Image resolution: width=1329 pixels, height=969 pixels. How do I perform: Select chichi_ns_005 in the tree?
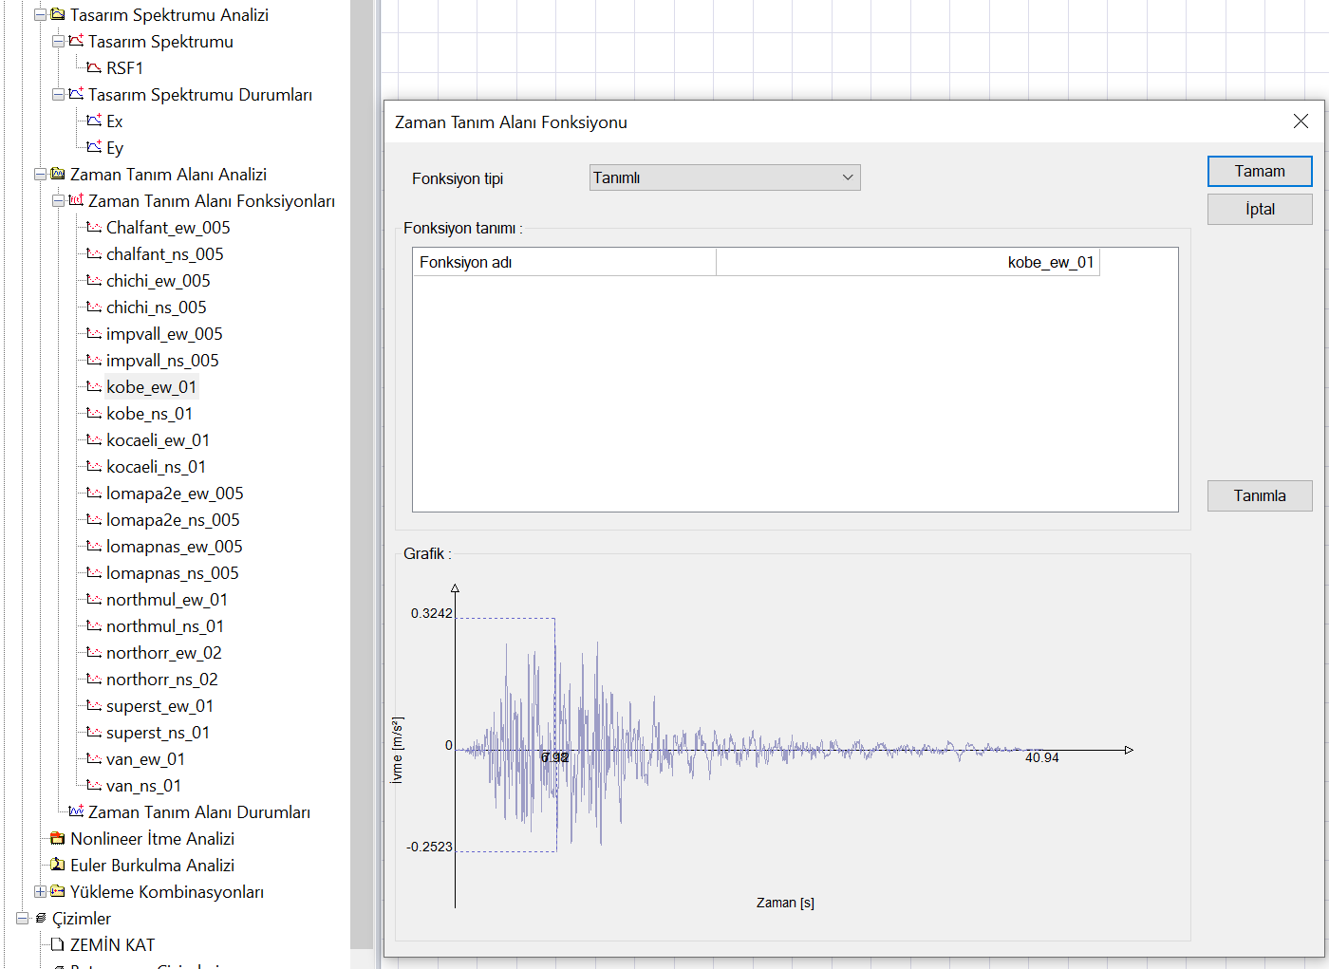click(157, 307)
